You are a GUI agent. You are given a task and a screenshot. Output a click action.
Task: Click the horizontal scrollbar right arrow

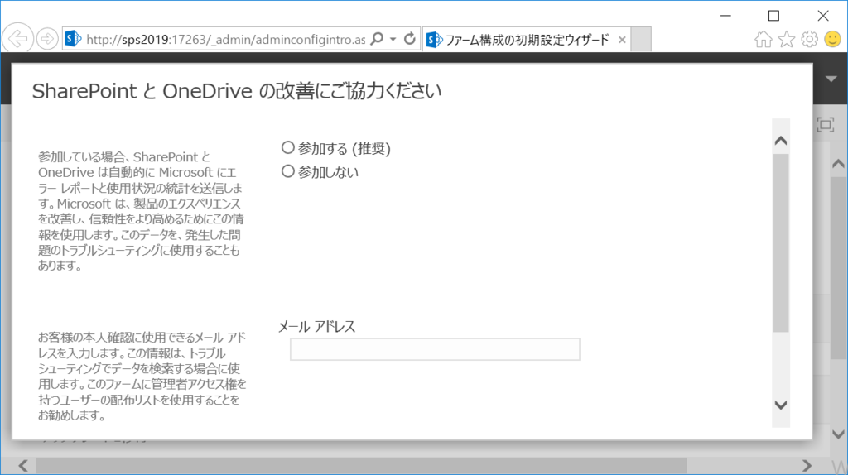[x=807, y=465]
